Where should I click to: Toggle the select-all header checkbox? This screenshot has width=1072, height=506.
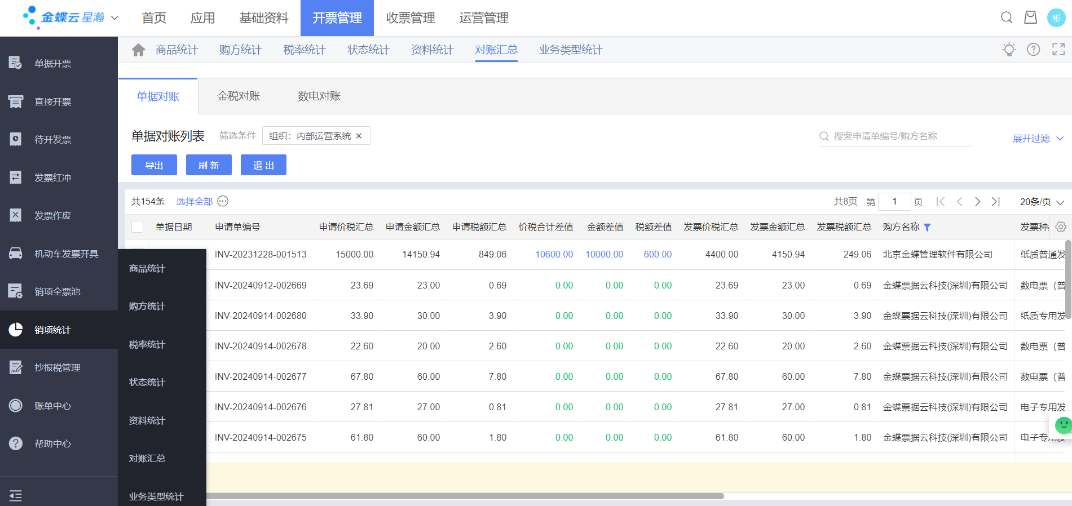pos(137,227)
